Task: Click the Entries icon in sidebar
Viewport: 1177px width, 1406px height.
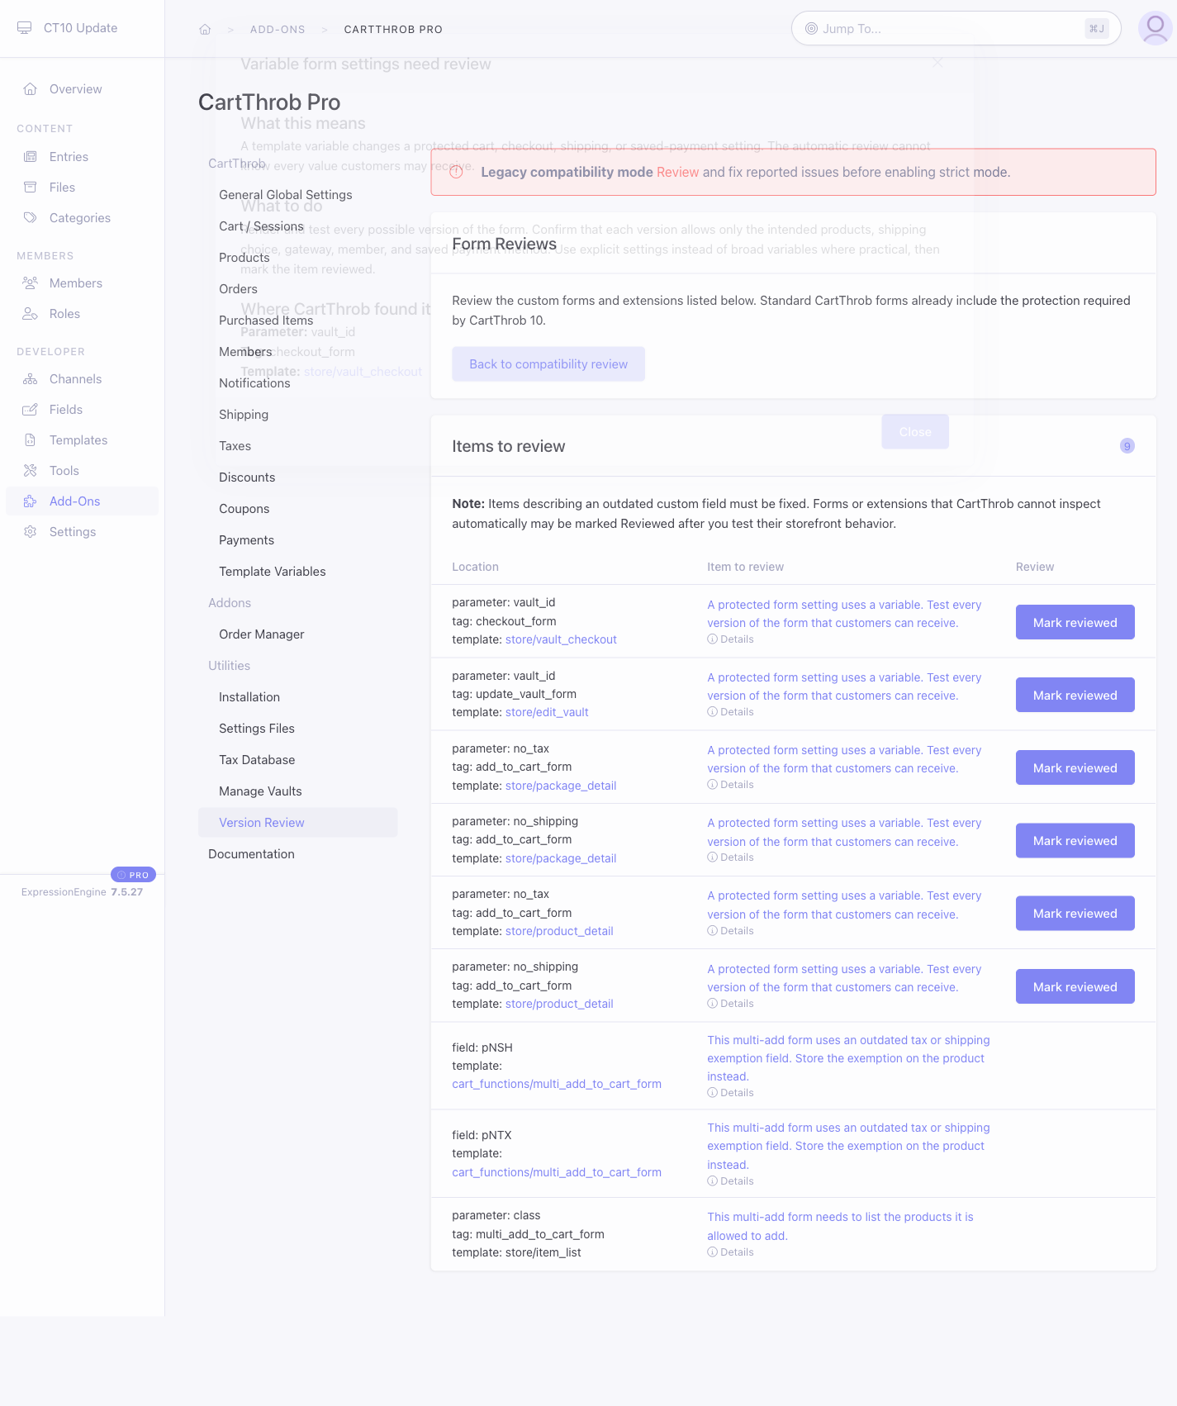Action: pos(31,157)
